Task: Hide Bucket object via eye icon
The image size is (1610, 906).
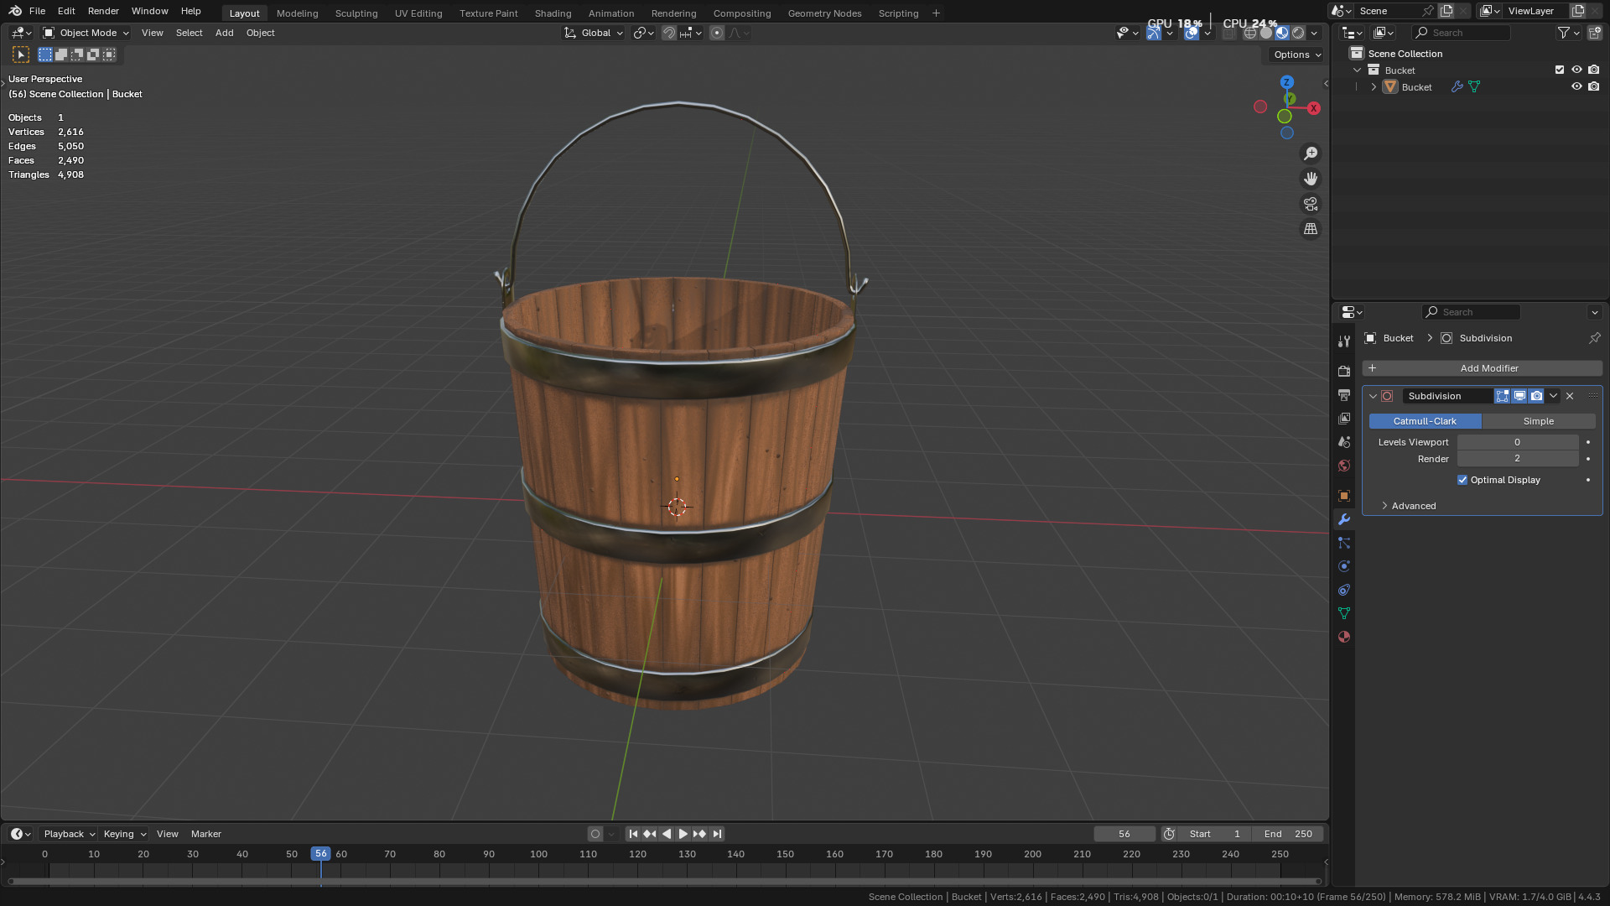Action: 1576,87
